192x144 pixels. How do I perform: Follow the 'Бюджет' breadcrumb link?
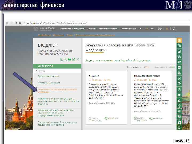click(x=70, y=35)
